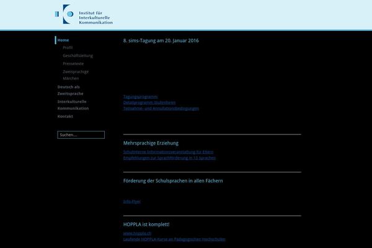Open Geschäftsleitung in the sidebar

(x=77, y=56)
